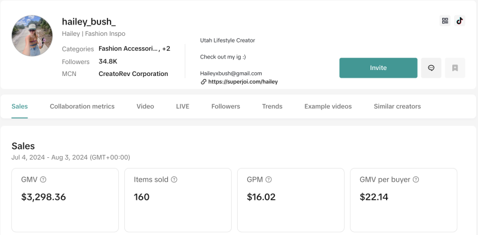This screenshot has width=478, height=235.
Task: Select the LIVE tab
Action: click(x=183, y=106)
